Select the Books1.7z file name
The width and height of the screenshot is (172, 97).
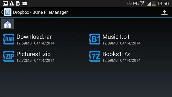pyautogui.click(x=116, y=54)
